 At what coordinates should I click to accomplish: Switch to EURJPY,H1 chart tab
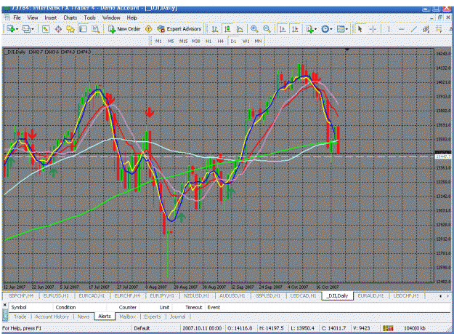point(162,296)
